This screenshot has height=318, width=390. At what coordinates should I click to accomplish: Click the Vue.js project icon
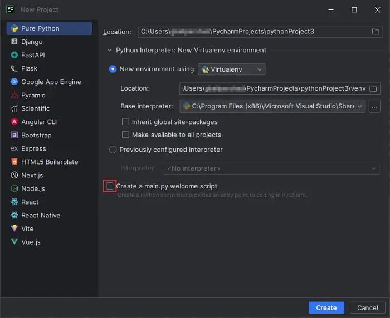click(14, 242)
